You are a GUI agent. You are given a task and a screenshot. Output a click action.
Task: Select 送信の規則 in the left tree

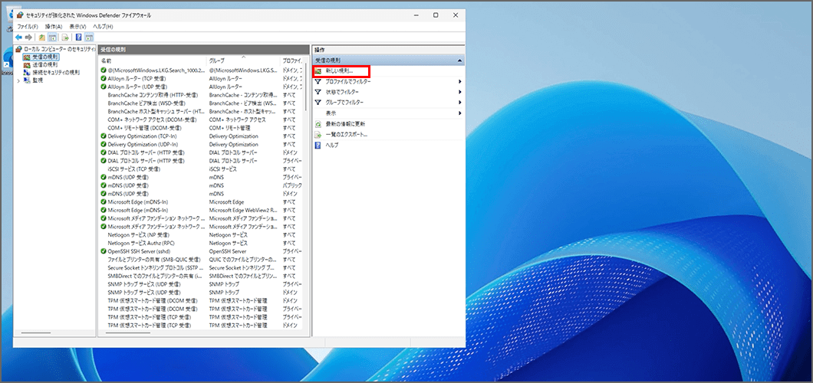click(44, 64)
